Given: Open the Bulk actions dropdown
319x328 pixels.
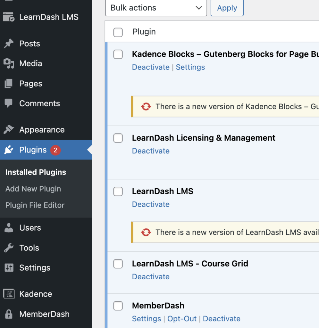Looking at the screenshot, I should point(156,8).
